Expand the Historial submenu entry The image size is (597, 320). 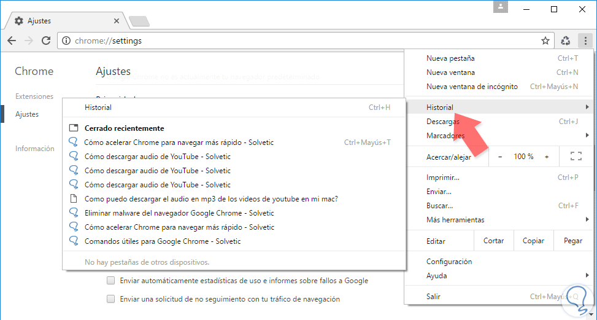tap(498, 107)
